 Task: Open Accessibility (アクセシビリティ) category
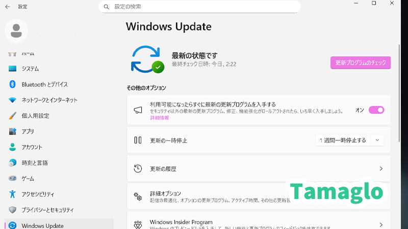pos(59,194)
